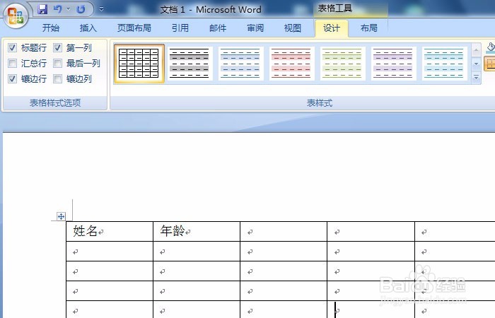
Task: Apply the green accent table style
Action: (x=342, y=64)
